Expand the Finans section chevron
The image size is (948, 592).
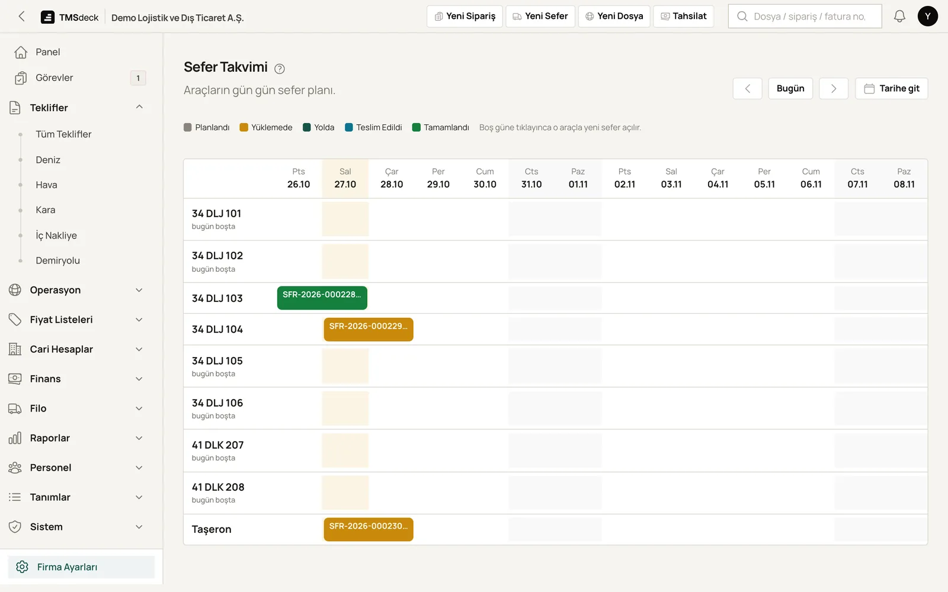coord(139,379)
